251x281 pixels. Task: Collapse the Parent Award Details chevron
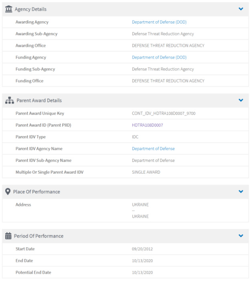(241, 100)
